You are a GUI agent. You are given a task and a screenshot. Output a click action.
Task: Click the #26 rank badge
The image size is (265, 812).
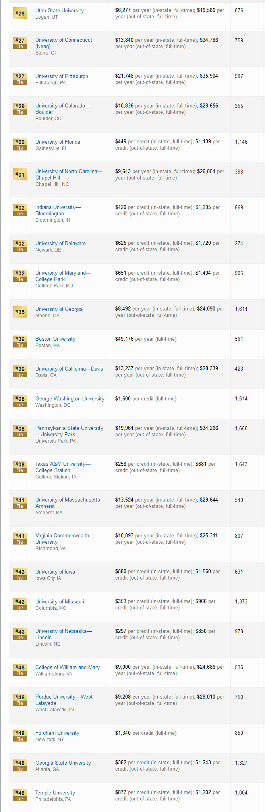(x=20, y=14)
